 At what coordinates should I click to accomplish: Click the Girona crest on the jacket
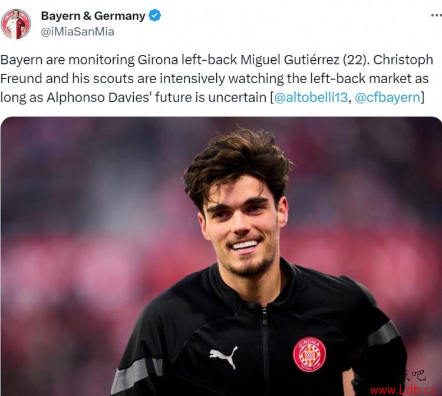tap(309, 355)
